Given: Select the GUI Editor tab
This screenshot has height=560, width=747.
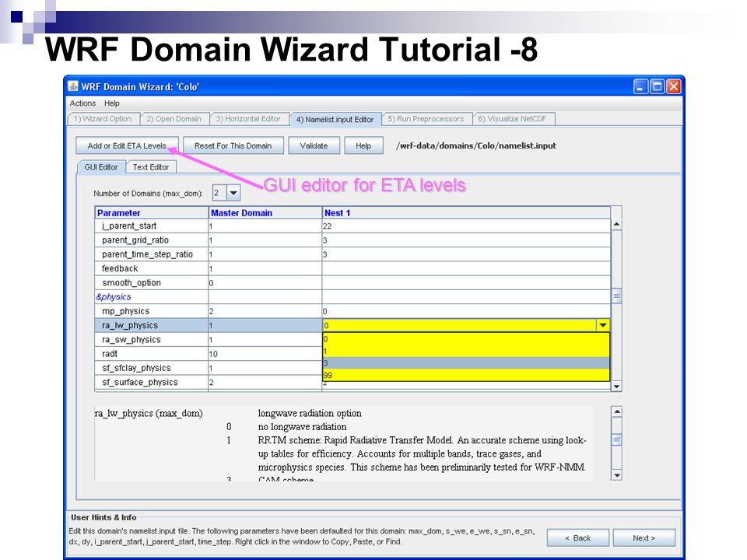Looking at the screenshot, I should point(101,167).
